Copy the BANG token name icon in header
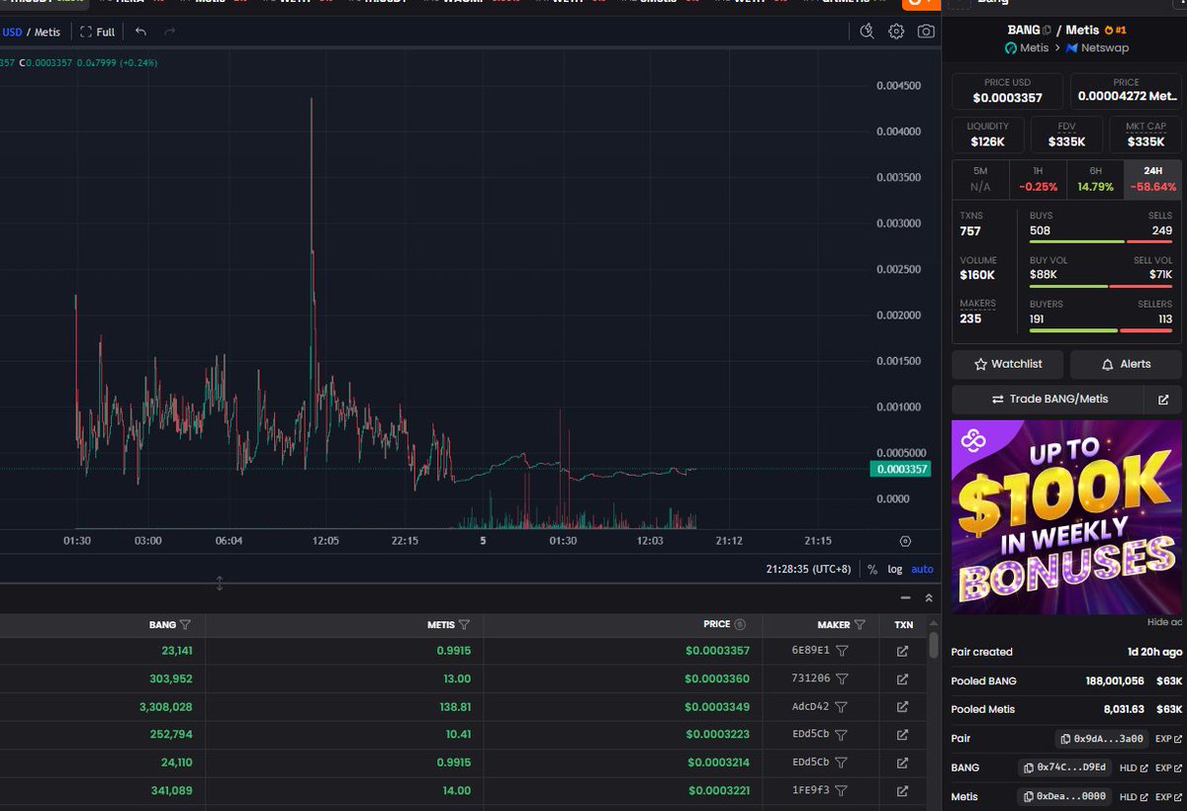Screen dimensions: 1187x811 pyautogui.click(x=1047, y=31)
